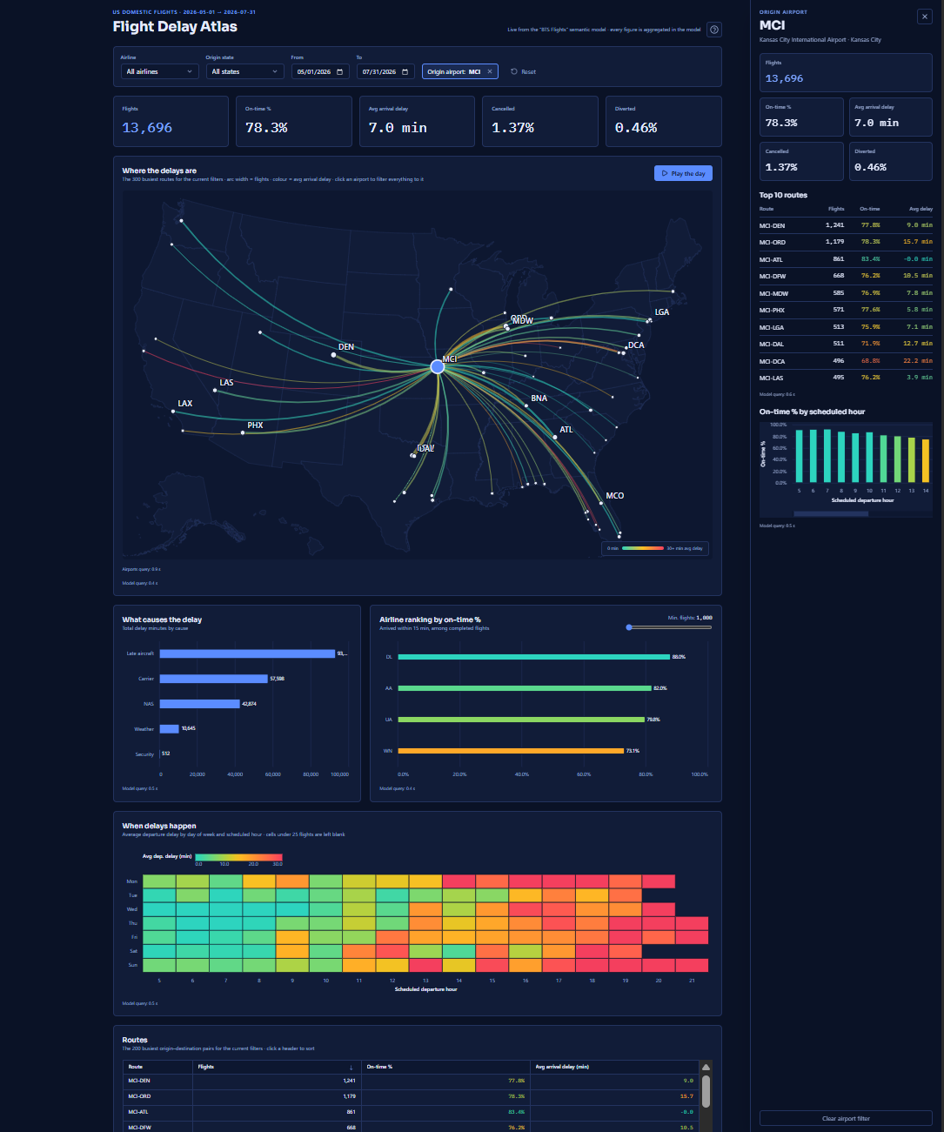Click the Routes table vertical scrollbar thumb
This screenshot has width=944, height=1132.
tap(706, 1092)
